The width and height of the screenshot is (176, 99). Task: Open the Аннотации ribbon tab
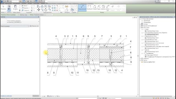[36, 3]
